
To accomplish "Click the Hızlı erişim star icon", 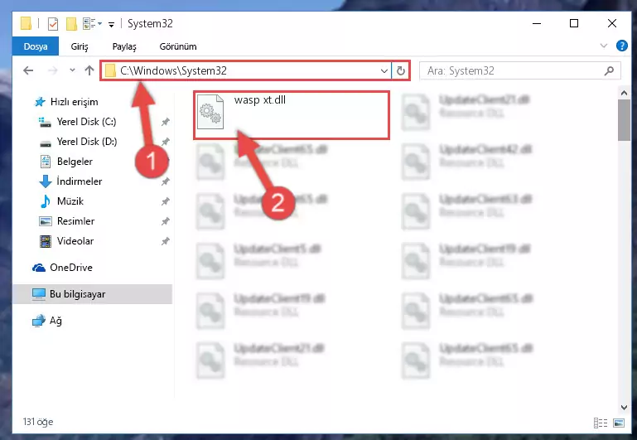I will (x=40, y=102).
